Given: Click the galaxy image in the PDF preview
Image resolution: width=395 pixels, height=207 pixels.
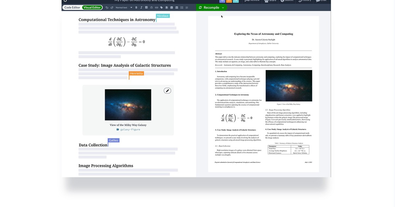Looking at the screenshot, I should [x=289, y=86].
